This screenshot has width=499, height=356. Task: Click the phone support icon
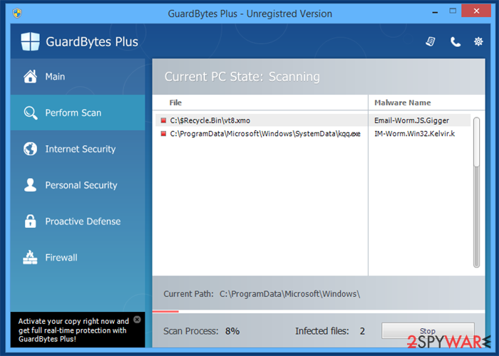[x=456, y=41]
